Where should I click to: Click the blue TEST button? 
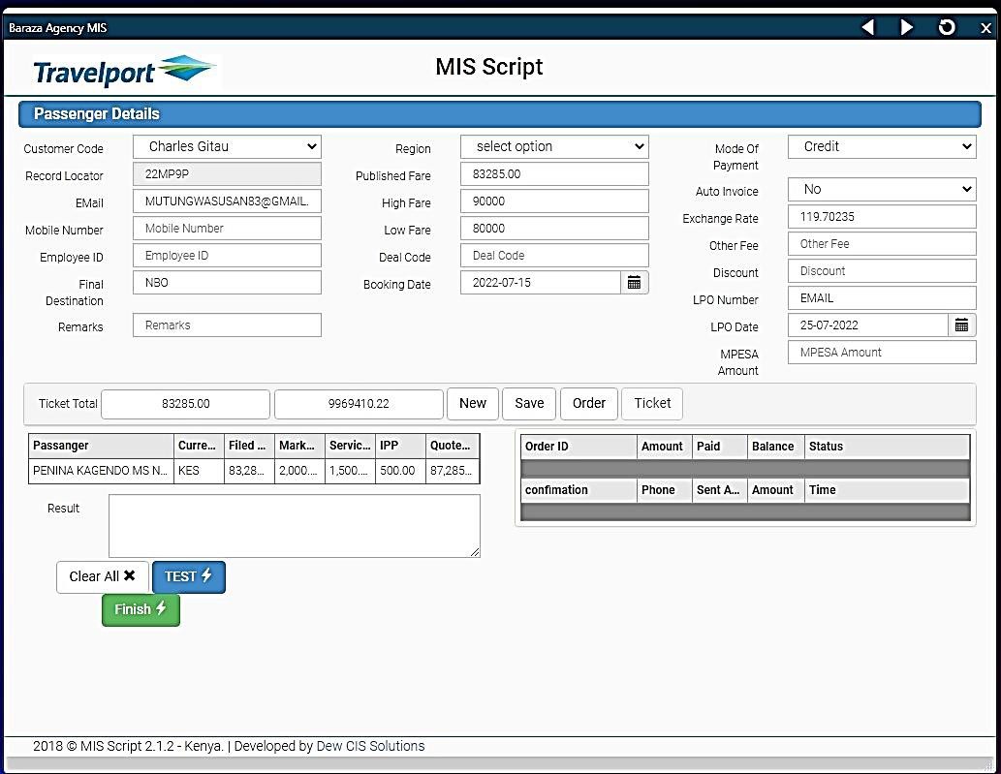188,576
